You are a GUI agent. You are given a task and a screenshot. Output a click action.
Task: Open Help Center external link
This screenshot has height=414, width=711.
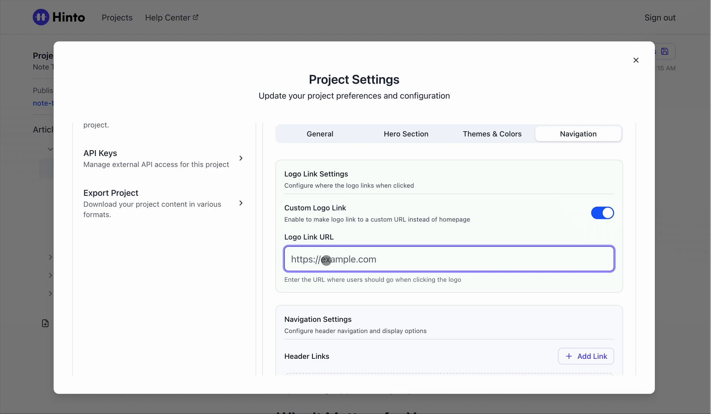point(172,18)
